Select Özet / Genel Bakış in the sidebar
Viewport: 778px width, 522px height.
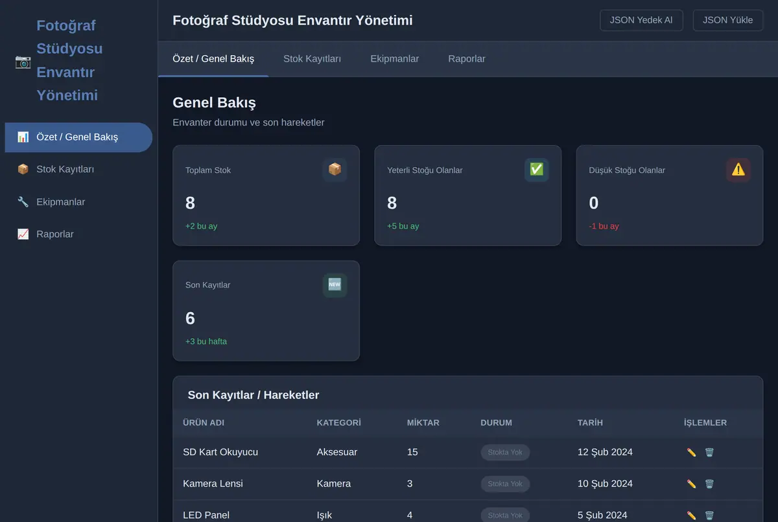tap(78, 137)
